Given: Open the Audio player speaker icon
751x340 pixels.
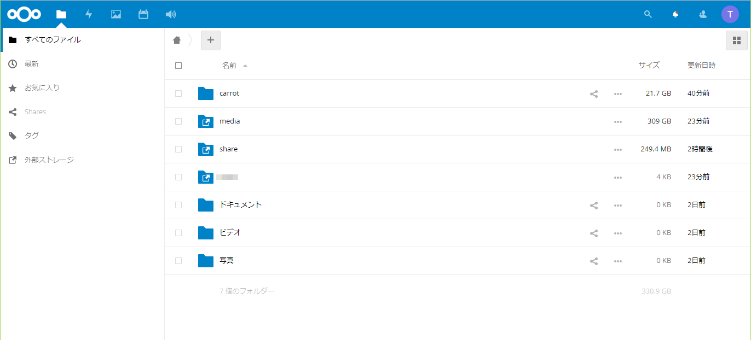Looking at the screenshot, I should (x=171, y=14).
